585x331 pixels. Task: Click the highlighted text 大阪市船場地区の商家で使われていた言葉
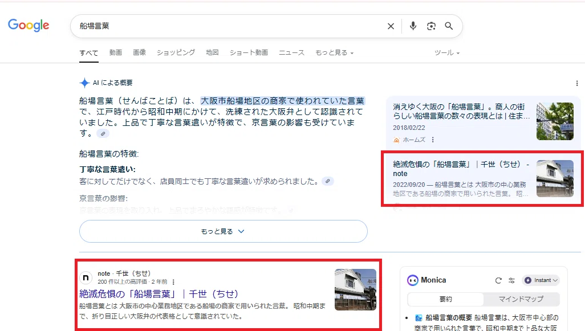pos(282,101)
